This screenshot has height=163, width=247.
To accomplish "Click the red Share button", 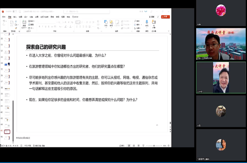I will click(165, 16).
